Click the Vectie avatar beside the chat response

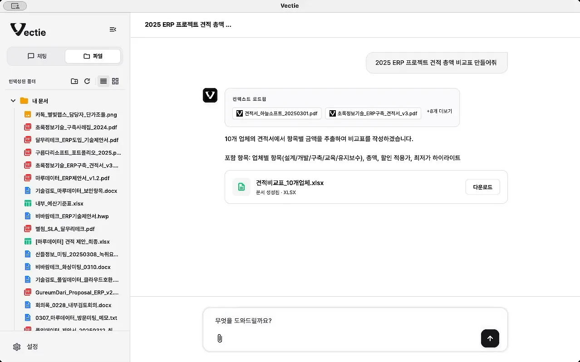[210, 95]
